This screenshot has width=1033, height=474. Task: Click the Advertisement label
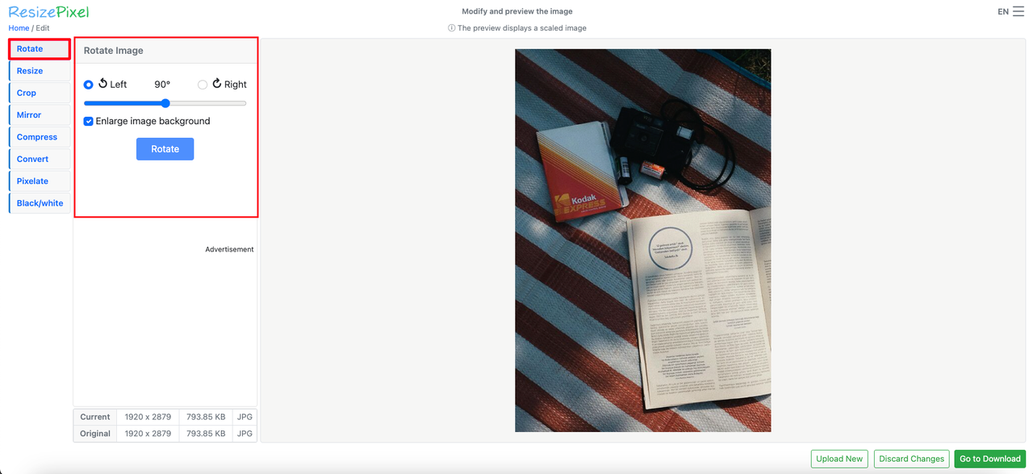click(229, 250)
